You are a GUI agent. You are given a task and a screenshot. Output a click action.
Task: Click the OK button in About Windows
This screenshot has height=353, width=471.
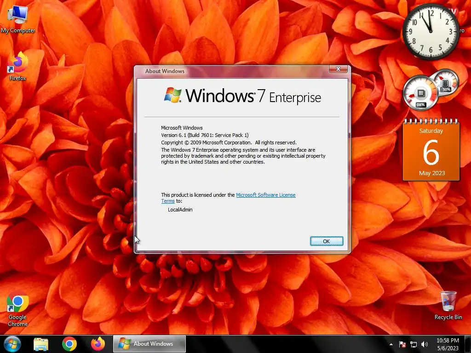[x=327, y=241]
